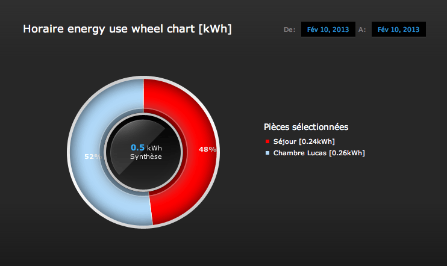This screenshot has height=266, width=447.
Task: Click the Pièces sélectionnées legend heading
Action: click(x=306, y=127)
